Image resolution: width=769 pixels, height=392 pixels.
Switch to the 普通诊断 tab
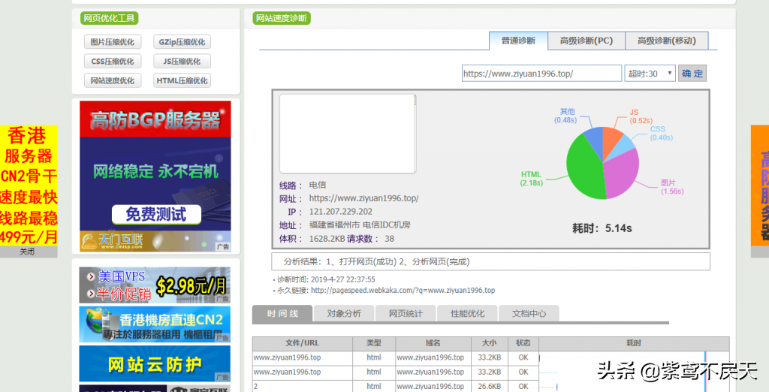point(518,41)
